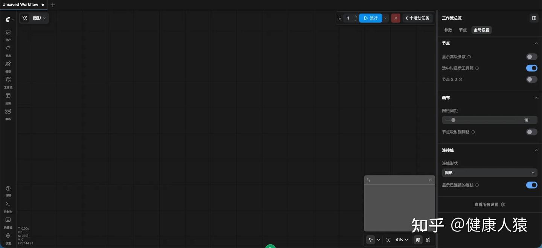Collapse the 节点 settings section
Viewport: 542px width, 248px height.
tap(536, 43)
